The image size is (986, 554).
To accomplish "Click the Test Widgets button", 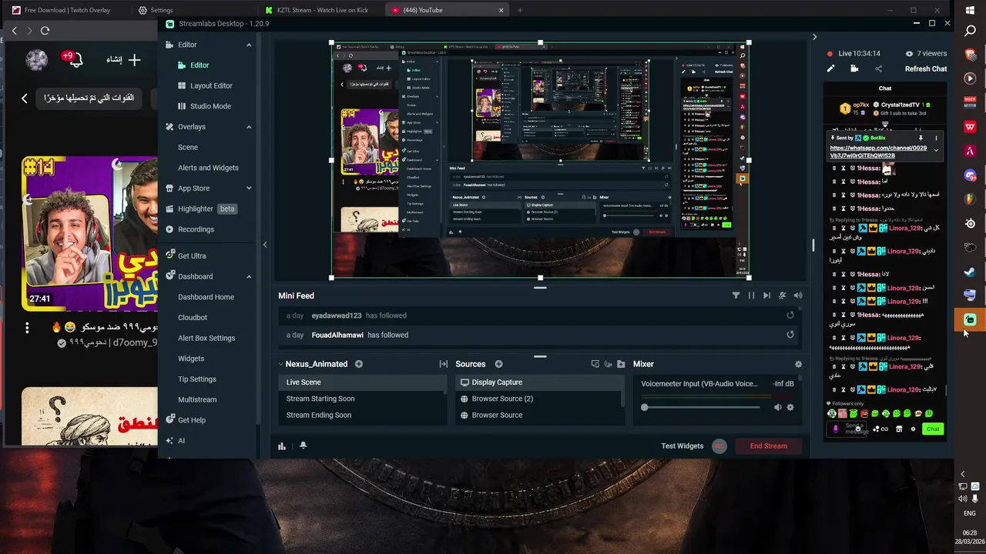I will tap(682, 446).
